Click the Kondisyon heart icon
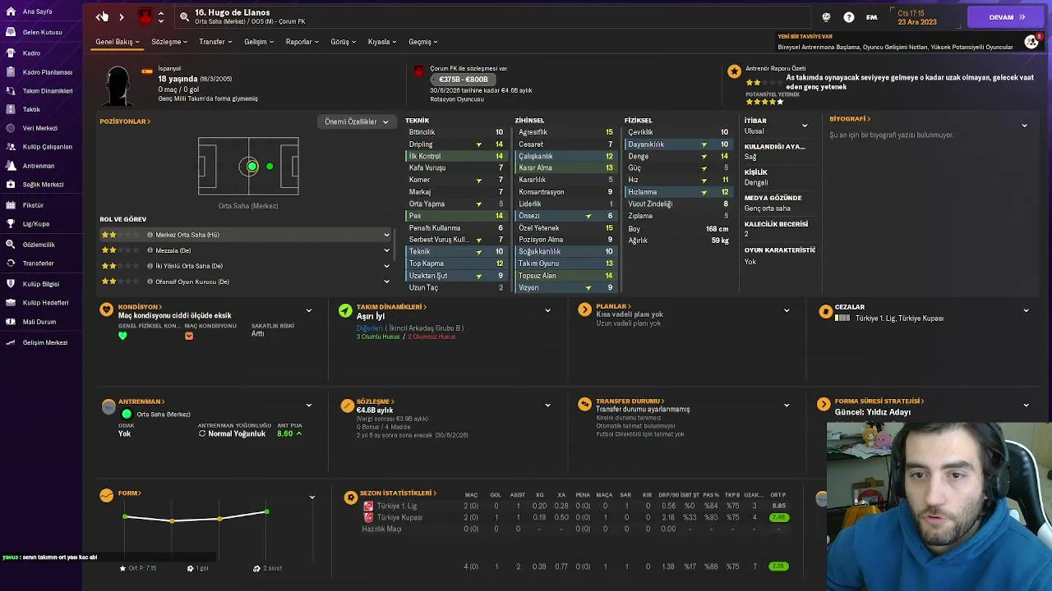The width and height of the screenshot is (1052, 591). point(106,310)
